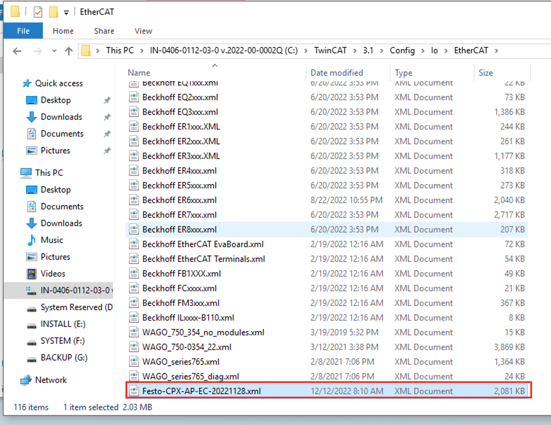
Task: Open the Music folder in navigation pane
Action: 52,240
